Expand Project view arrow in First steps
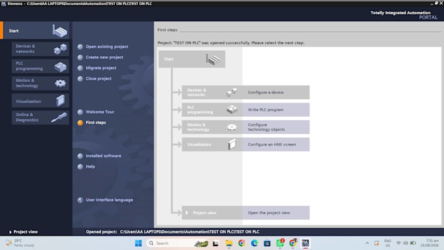This screenshot has height=250, width=444. (x=187, y=213)
